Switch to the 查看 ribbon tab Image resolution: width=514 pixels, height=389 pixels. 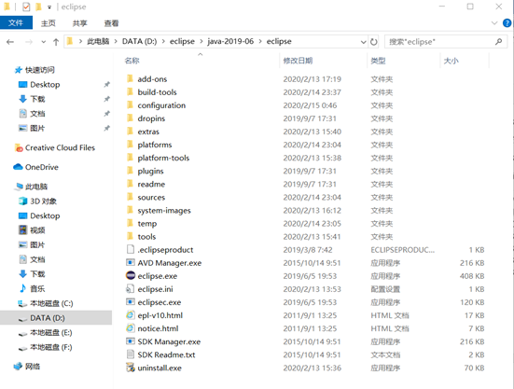111,23
